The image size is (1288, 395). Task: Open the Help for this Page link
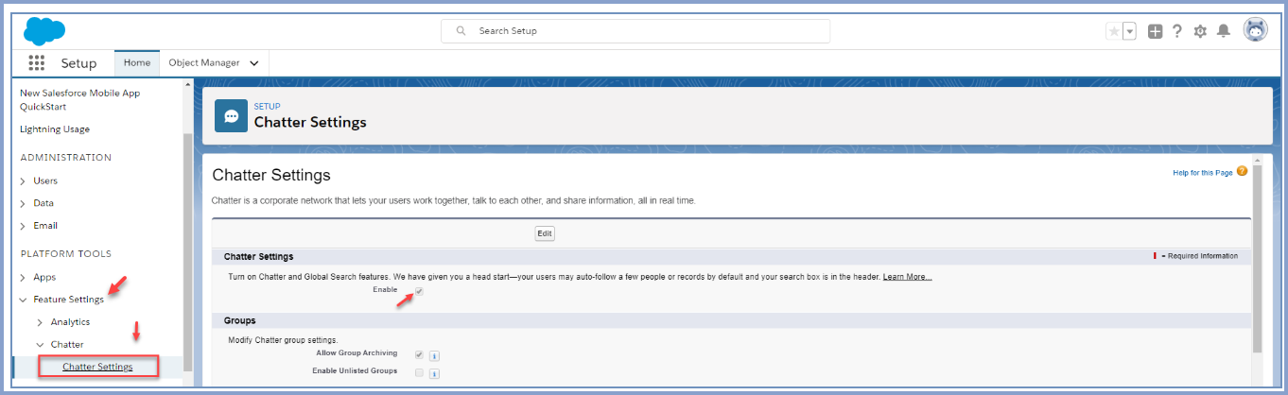(x=1203, y=172)
